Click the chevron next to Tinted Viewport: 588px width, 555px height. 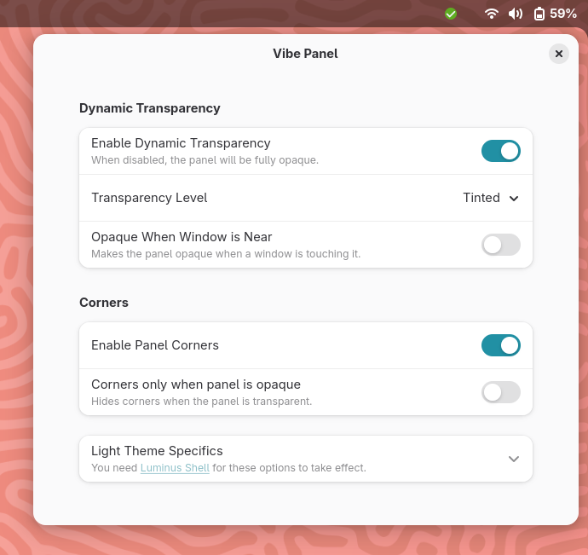click(514, 199)
